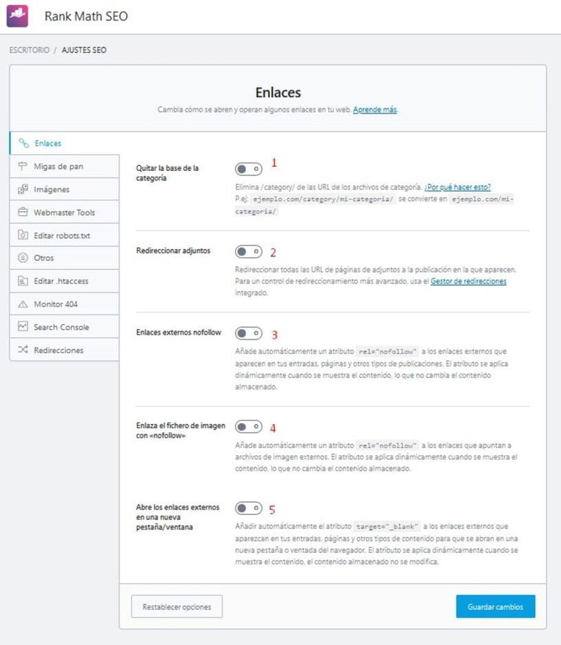Screen dimensions: 561x645
Task: Open the Imágenes icon in sidebar
Action: coord(22,189)
